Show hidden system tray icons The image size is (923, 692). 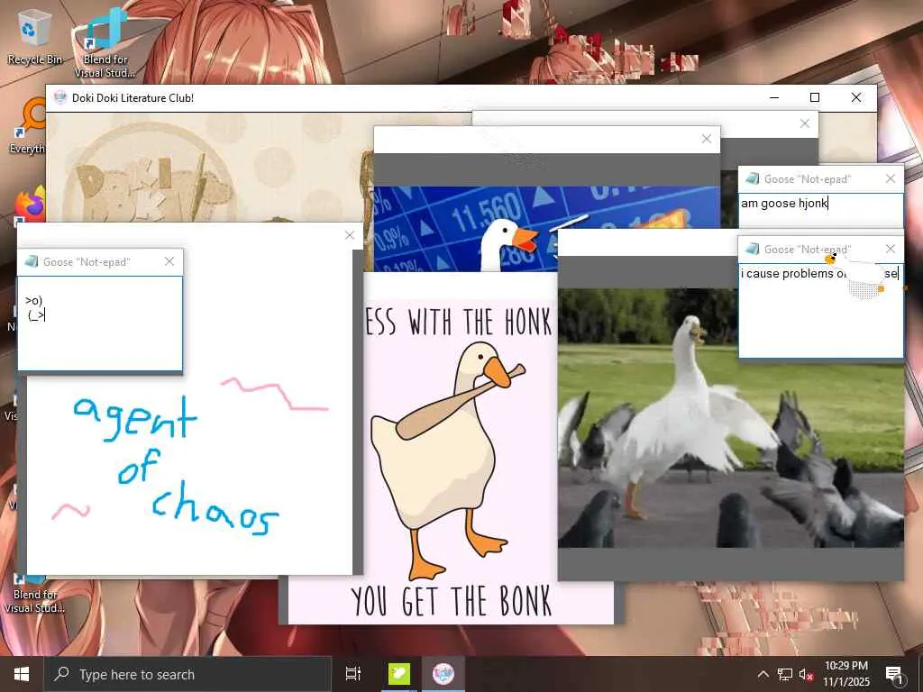pyautogui.click(x=763, y=674)
